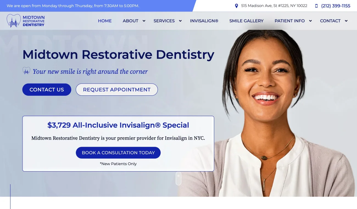Click the "premier provider for Invisalign" sentence

pos(118,138)
